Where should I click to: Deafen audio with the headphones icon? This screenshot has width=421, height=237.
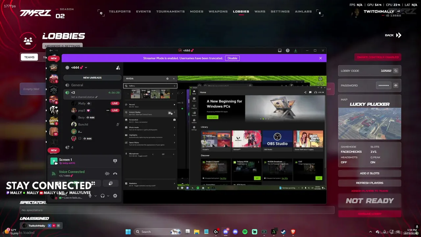(x=103, y=196)
